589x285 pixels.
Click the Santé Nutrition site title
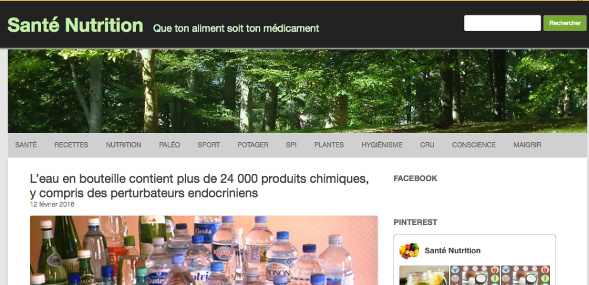click(x=75, y=25)
